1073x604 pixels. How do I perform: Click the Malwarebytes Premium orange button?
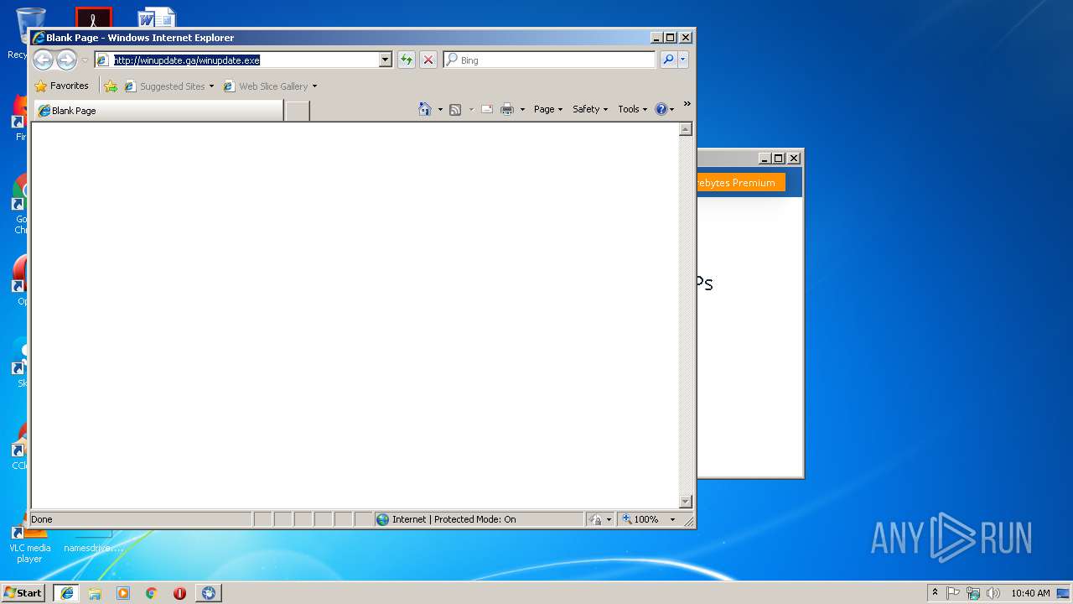coord(740,182)
